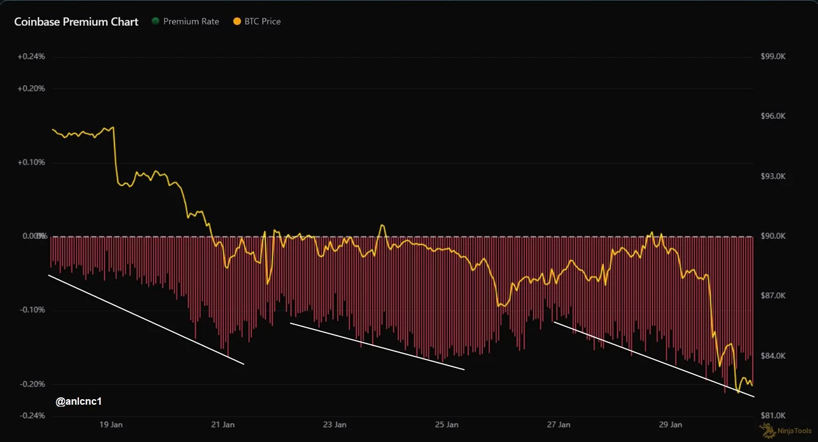Click the +0.24% premium axis label
Image resolution: width=818 pixels, height=442 pixels.
tap(32, 57)
